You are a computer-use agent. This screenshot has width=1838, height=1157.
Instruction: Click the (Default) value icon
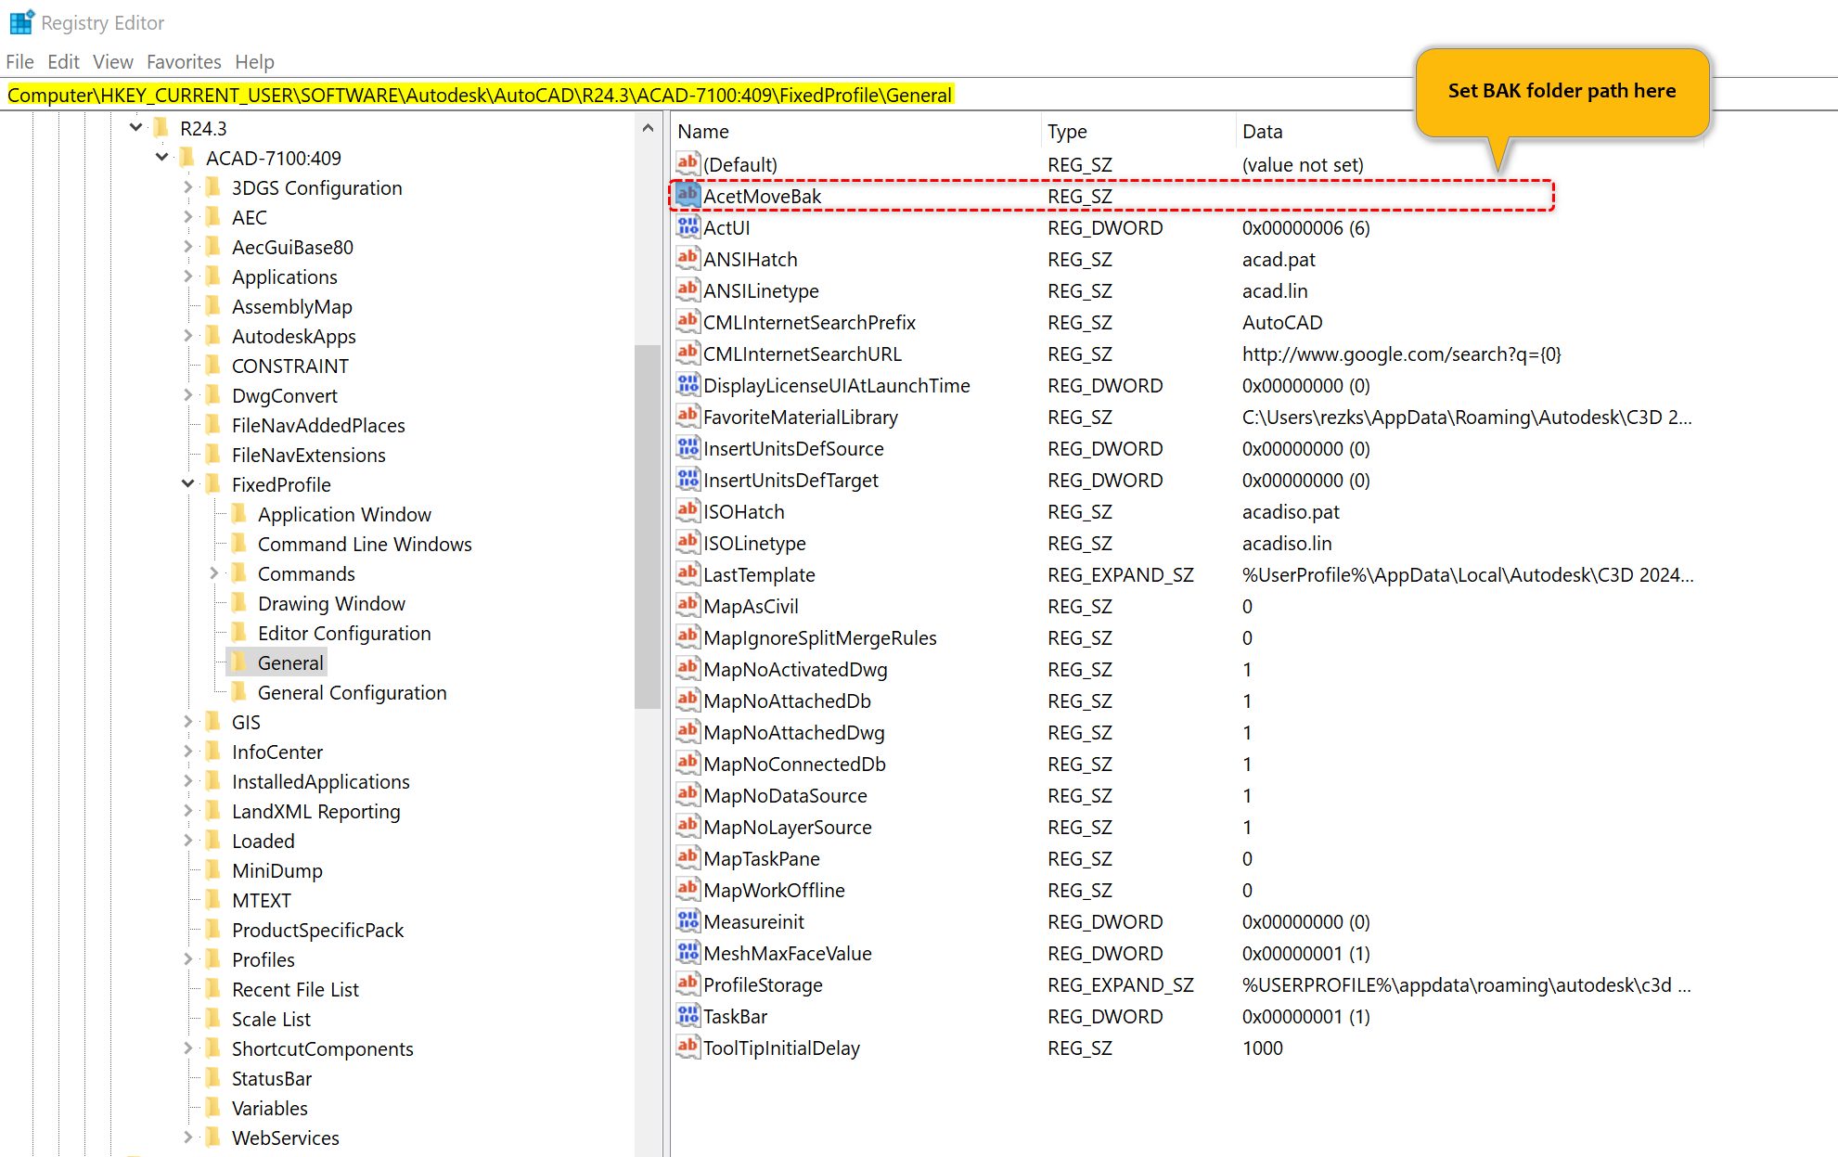(x=688, y=163)
